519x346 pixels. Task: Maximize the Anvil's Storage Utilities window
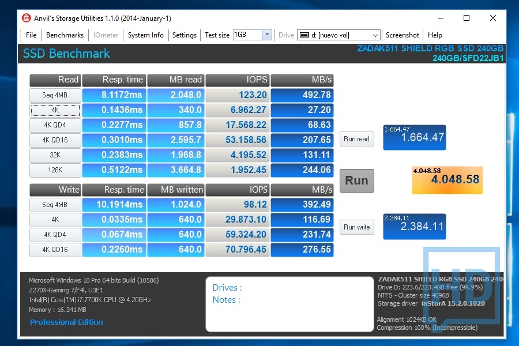(x=467, y=18)
